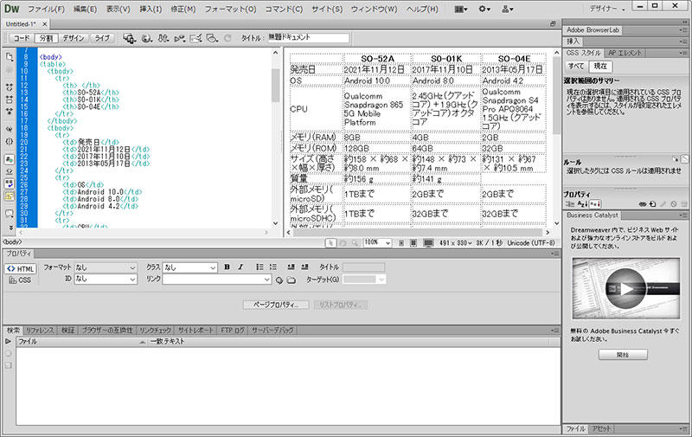692x437 pixels.
Task: Click the mobile size icon in status bar
Action: click(401, 243)
